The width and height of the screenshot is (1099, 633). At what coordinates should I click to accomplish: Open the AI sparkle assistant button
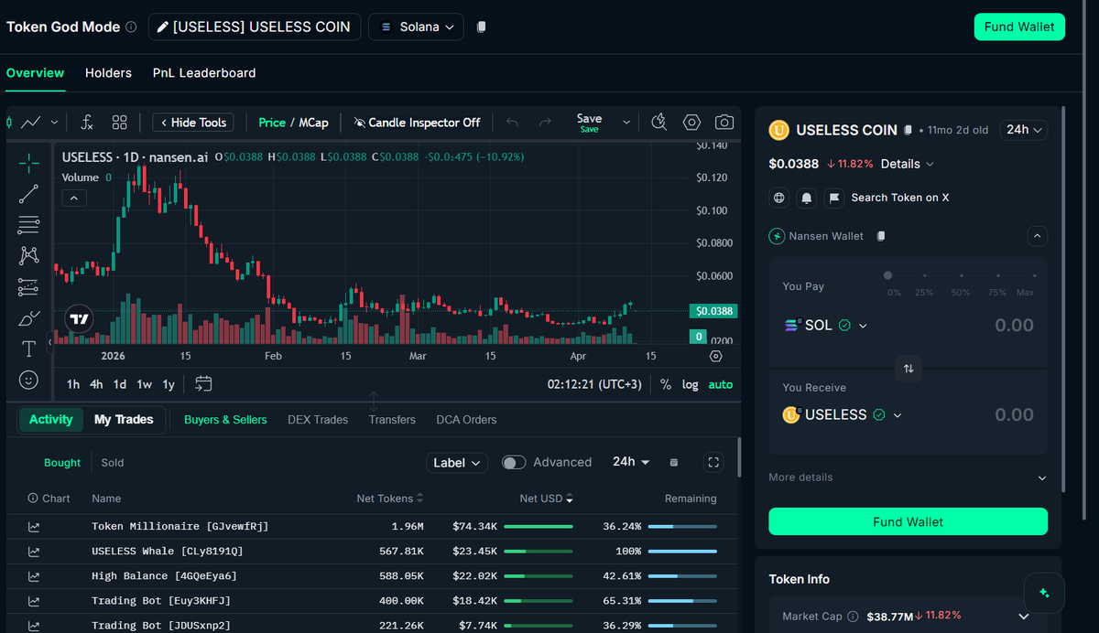click(x=1044, y=593)
